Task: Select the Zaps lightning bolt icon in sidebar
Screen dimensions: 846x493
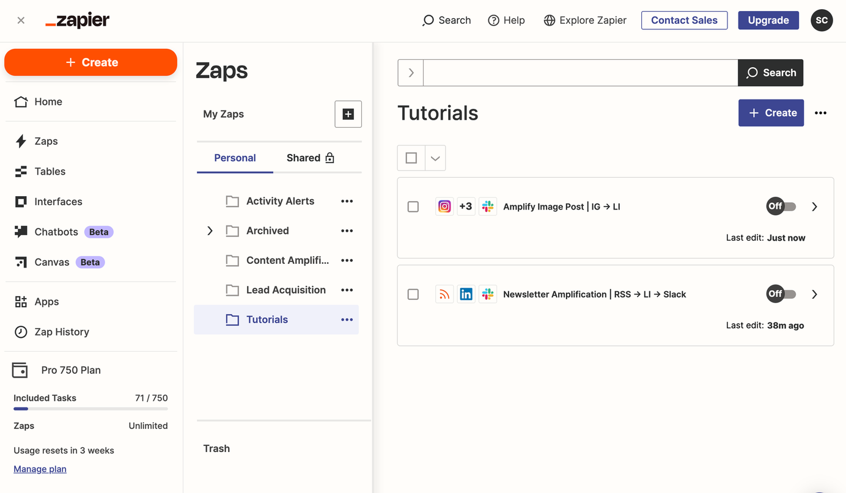Action: (x=21, y=141)
